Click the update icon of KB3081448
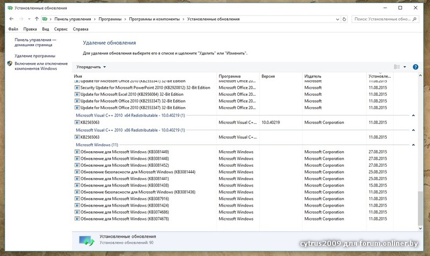430x256 pixels. pos(77,159)
